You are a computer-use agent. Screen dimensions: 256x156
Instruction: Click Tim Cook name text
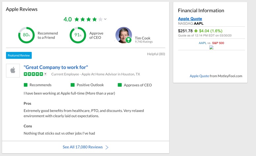coord(143,38)
